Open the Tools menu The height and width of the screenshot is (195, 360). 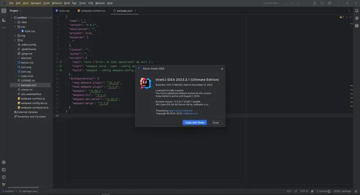[x=82, y=3]
